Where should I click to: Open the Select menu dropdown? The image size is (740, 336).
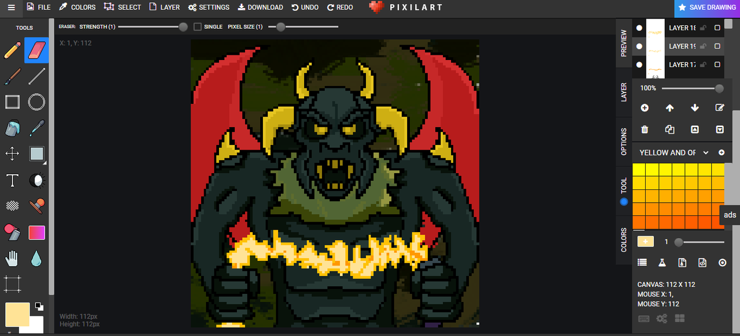tap(123, 8)
